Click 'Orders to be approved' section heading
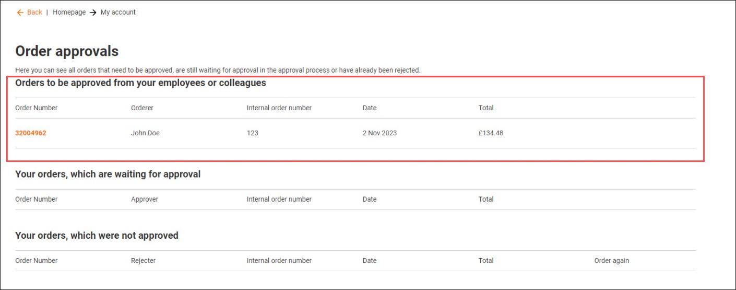The width and height of the screenshot is (736, 290). click(140, 83)
